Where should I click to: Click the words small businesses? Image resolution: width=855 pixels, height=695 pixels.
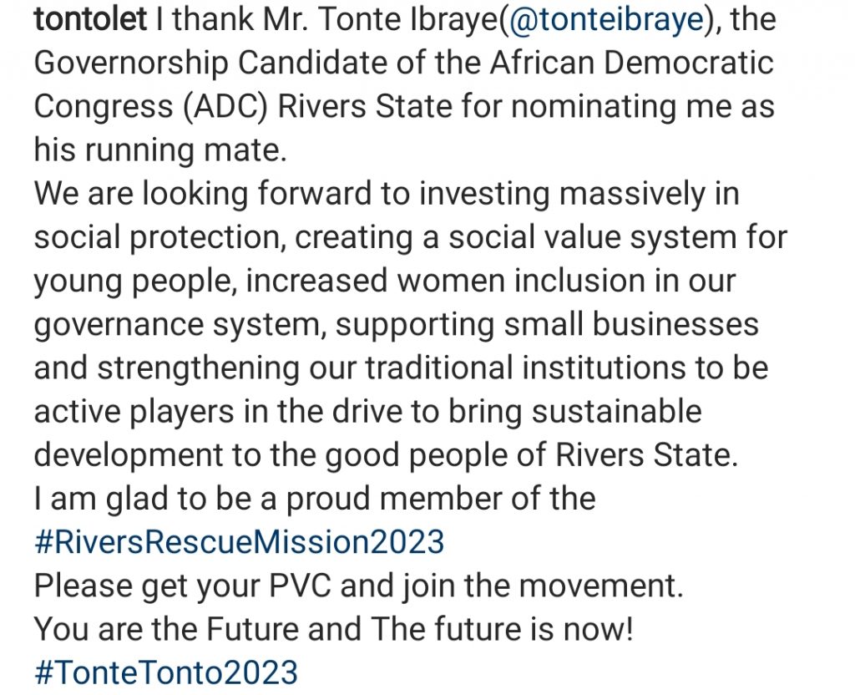click(x=631, y=324)
